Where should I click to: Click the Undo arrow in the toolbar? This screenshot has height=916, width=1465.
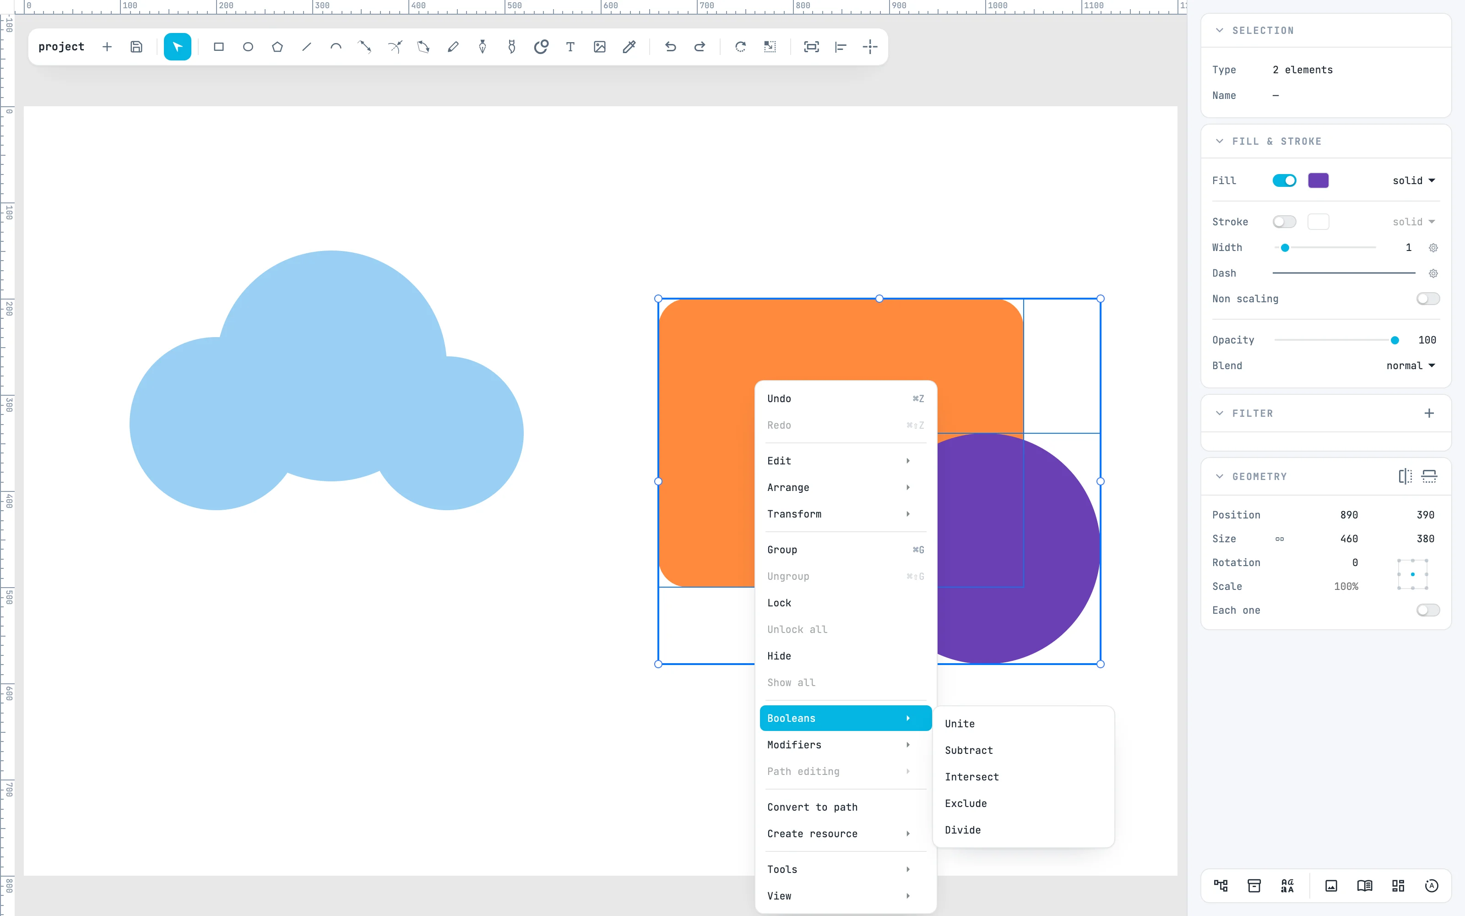coord(670,47)
